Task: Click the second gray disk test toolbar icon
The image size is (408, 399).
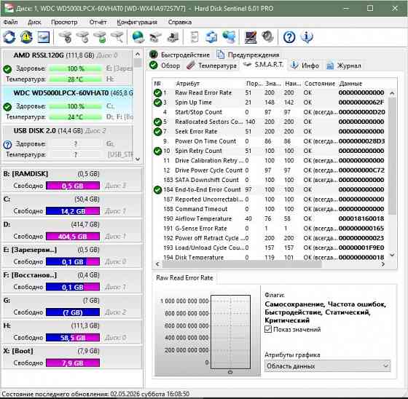Action: pos(83,37)
